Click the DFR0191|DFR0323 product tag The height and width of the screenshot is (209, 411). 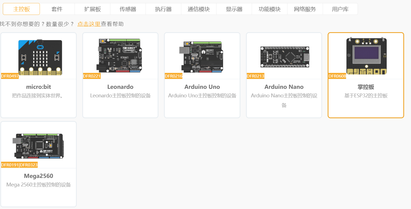tap(19, 165)
